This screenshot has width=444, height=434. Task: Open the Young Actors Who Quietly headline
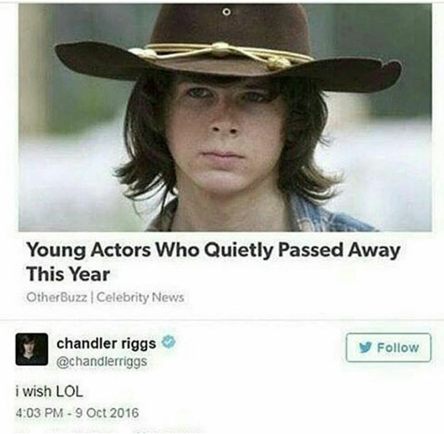[213, 251]
